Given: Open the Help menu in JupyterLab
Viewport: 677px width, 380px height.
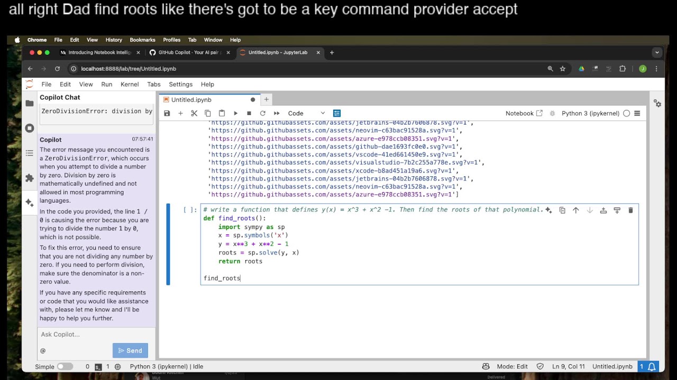Looking at the screenshot, I should click(207, 84).
